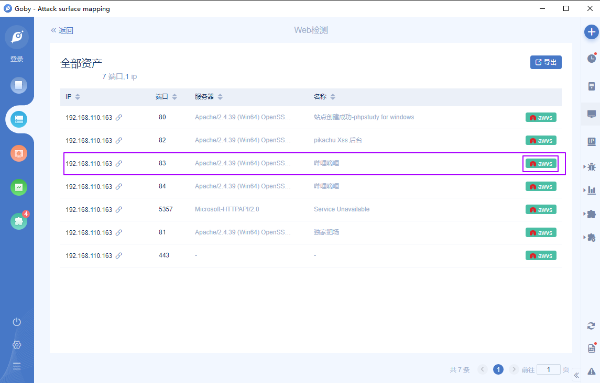
Task: Open the hamburger menu at sidebar bottom
Action: click(x=17, y=366)
